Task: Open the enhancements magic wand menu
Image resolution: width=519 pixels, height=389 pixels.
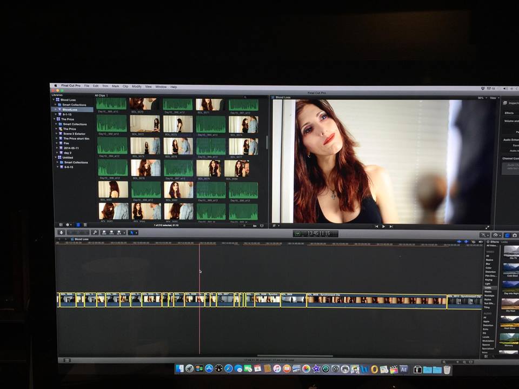Action: tap(484, 235)
